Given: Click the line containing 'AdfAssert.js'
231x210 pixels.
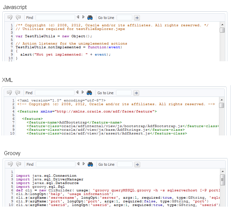Looking at the screenshot, I should point(107,133).
